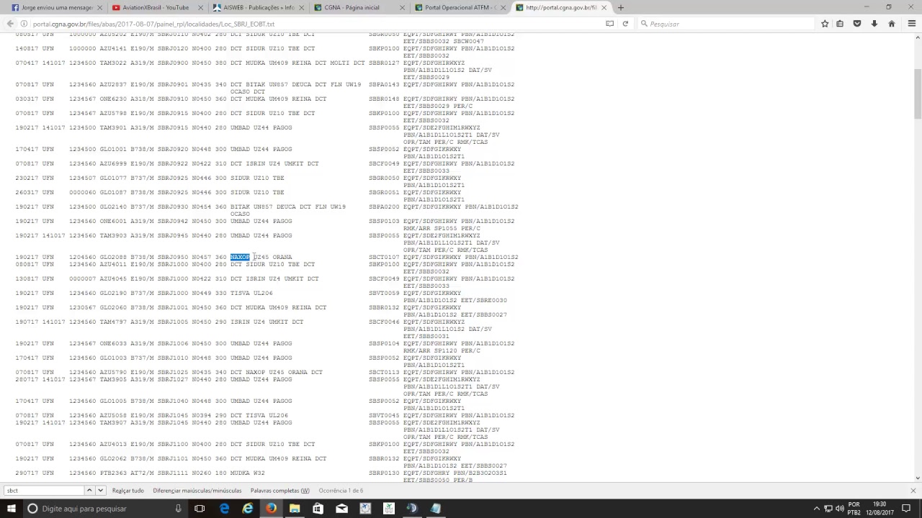Open the Pocket shield icon in toolbar
922x518 pixels.
point(857,24)
